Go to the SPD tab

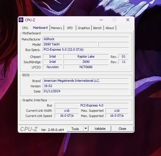[70, 28]
